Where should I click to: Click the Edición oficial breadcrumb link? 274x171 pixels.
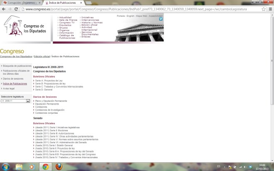point(42,56)
